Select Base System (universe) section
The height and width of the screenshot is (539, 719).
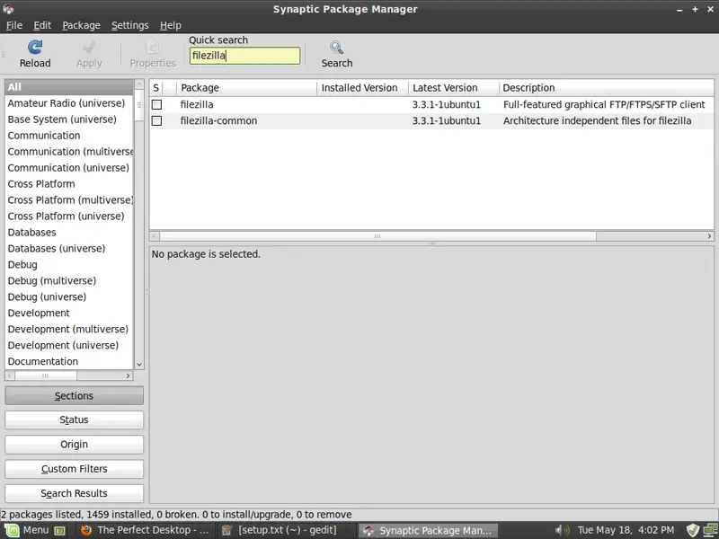[x=69, y=119]
